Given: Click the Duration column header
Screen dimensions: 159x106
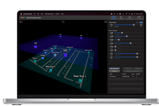Looking at the screenshot, I should 124,74.
